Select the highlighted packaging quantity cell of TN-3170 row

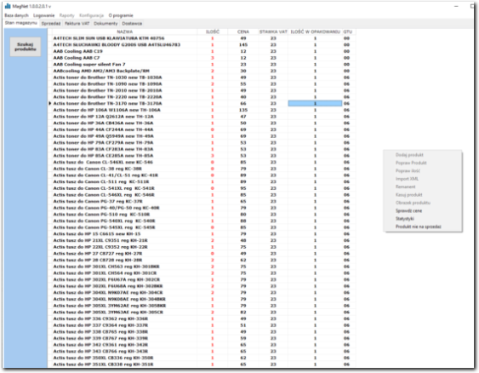316,104
